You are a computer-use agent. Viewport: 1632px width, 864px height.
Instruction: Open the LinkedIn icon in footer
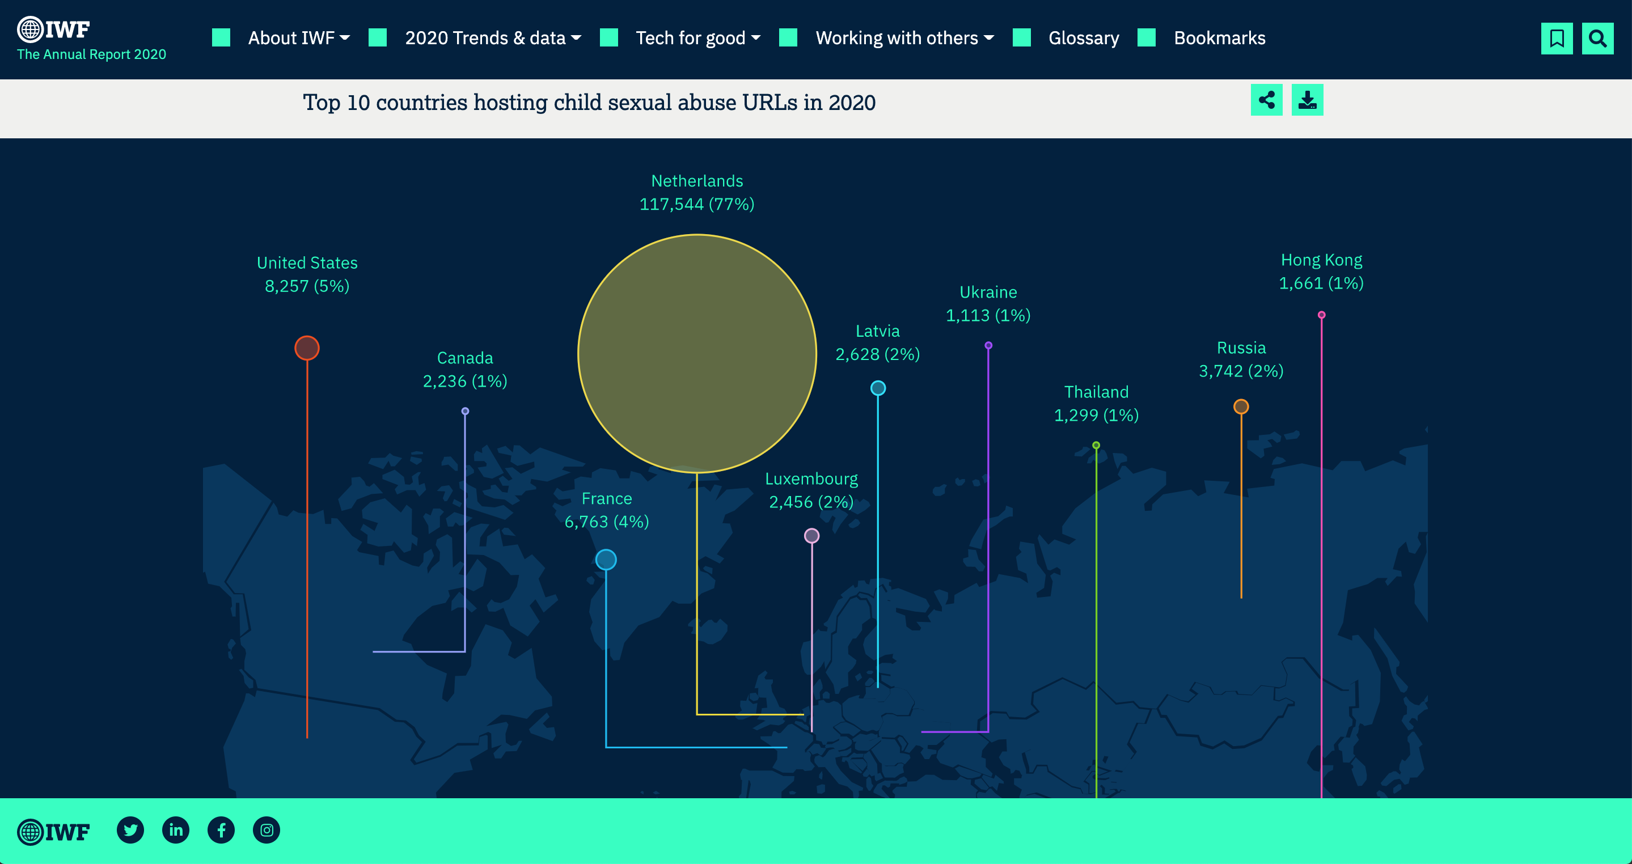175,830
